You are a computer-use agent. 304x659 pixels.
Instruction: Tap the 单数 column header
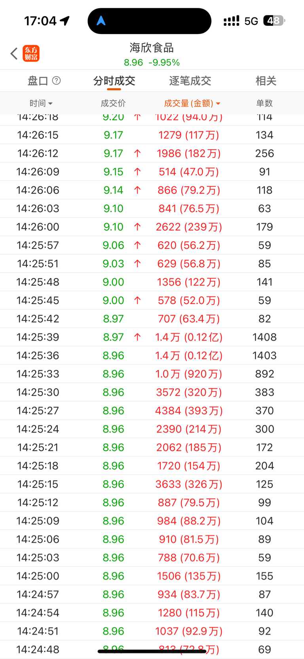[264, 103]
